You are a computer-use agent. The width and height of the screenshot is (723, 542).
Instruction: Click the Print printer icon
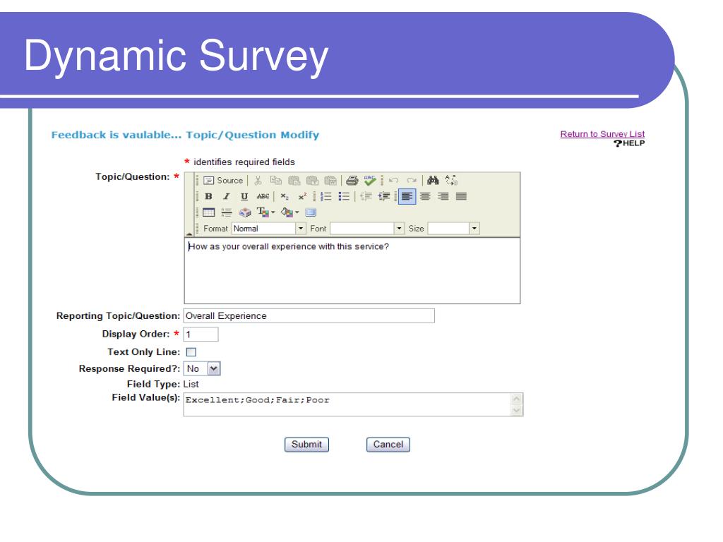click(x=352, y=180)
